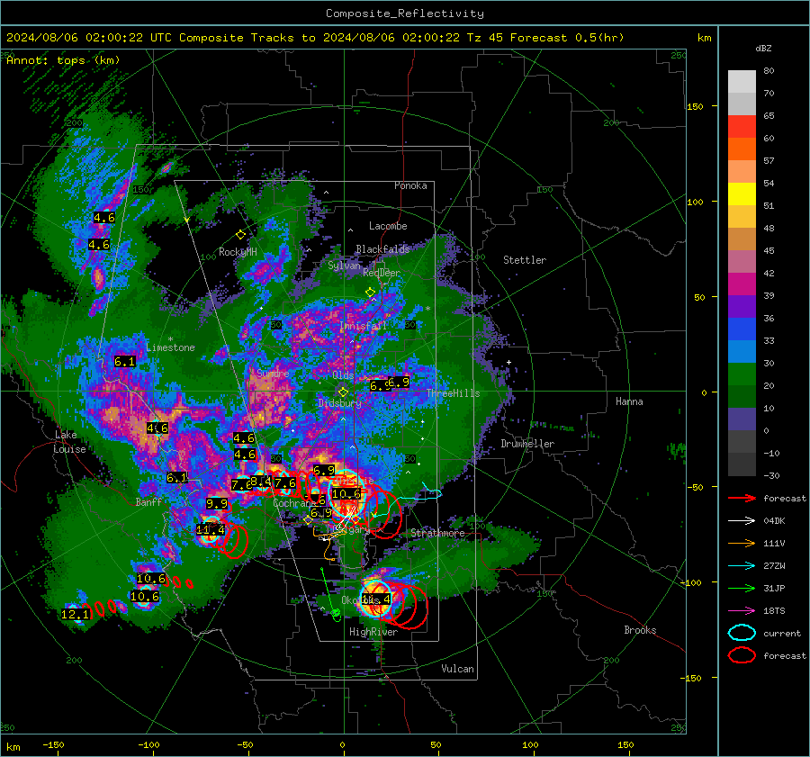Click the Ponoka city label

point(410,185)
